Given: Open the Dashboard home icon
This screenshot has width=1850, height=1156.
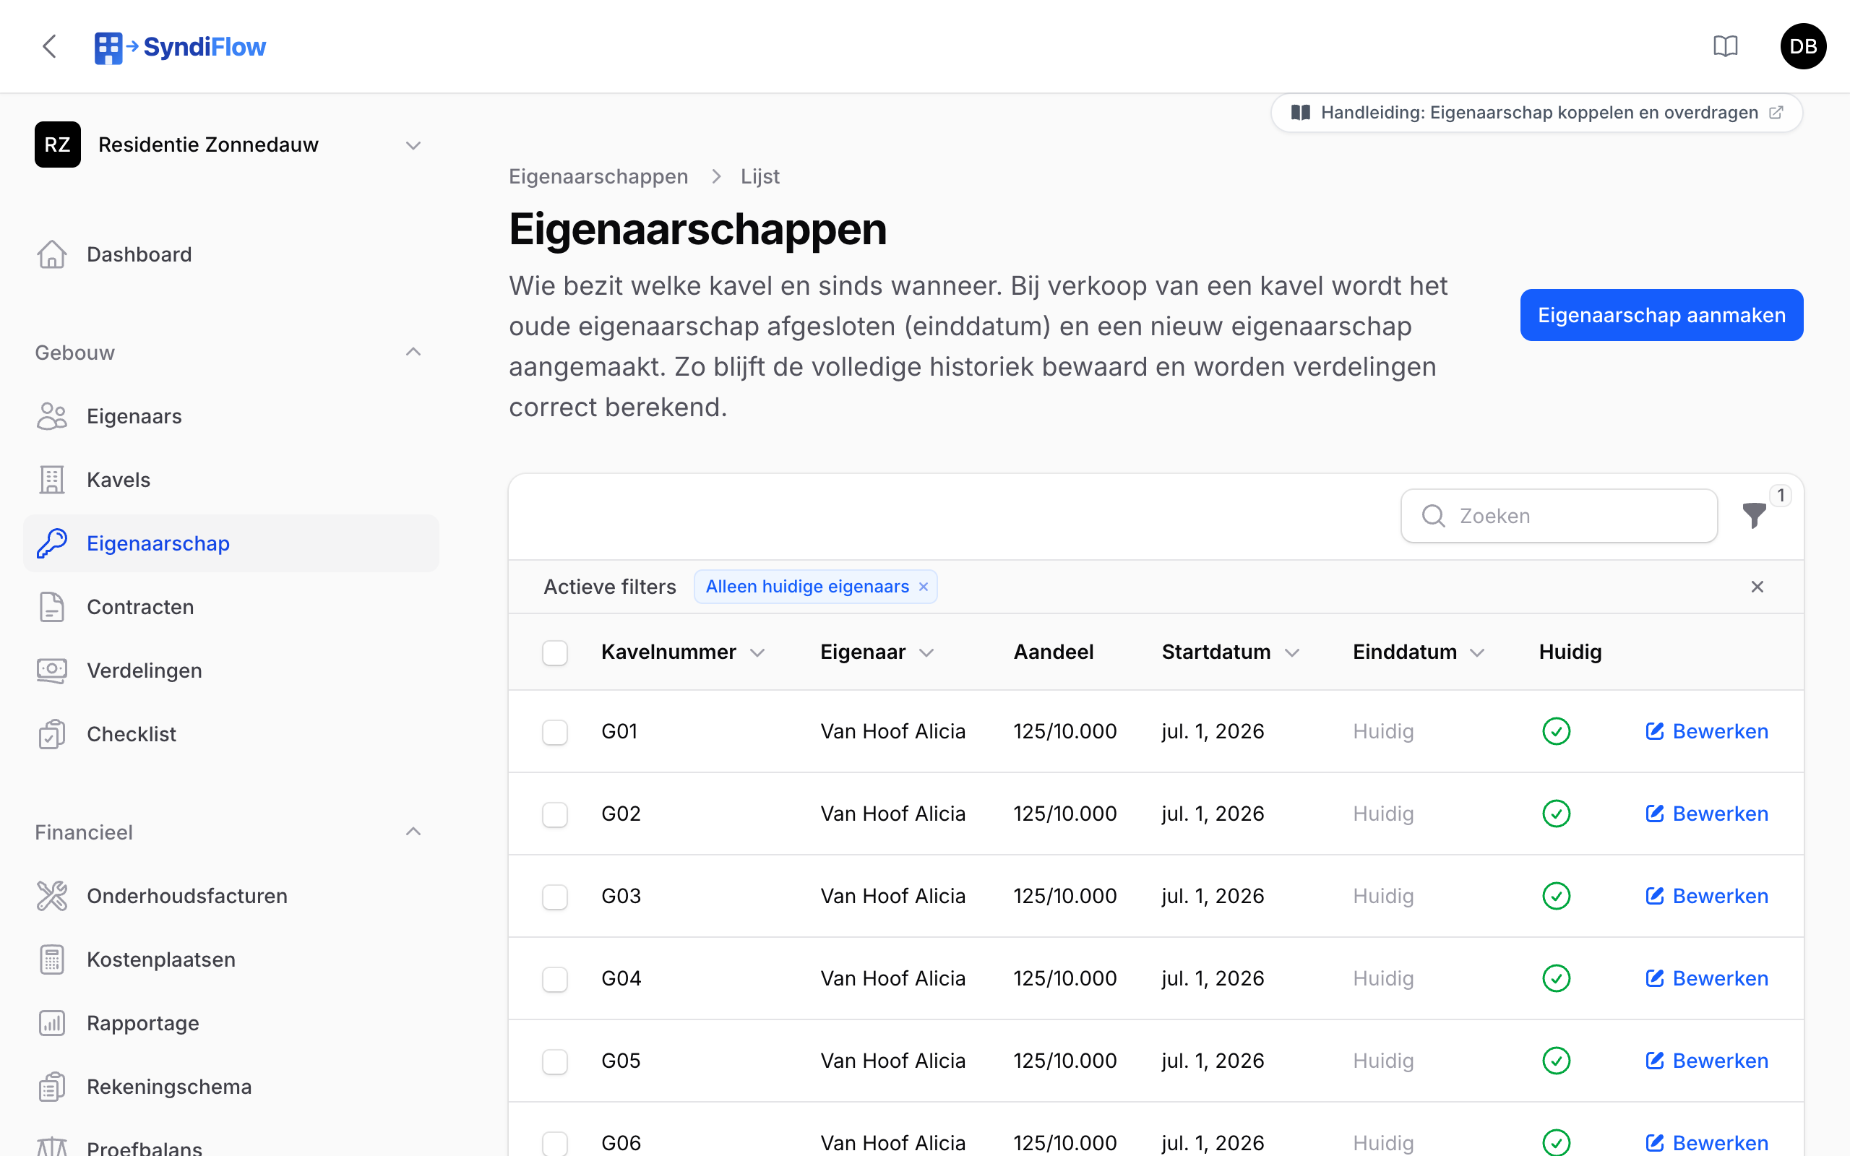Looking at the screenshot, I should pos(52,254).
